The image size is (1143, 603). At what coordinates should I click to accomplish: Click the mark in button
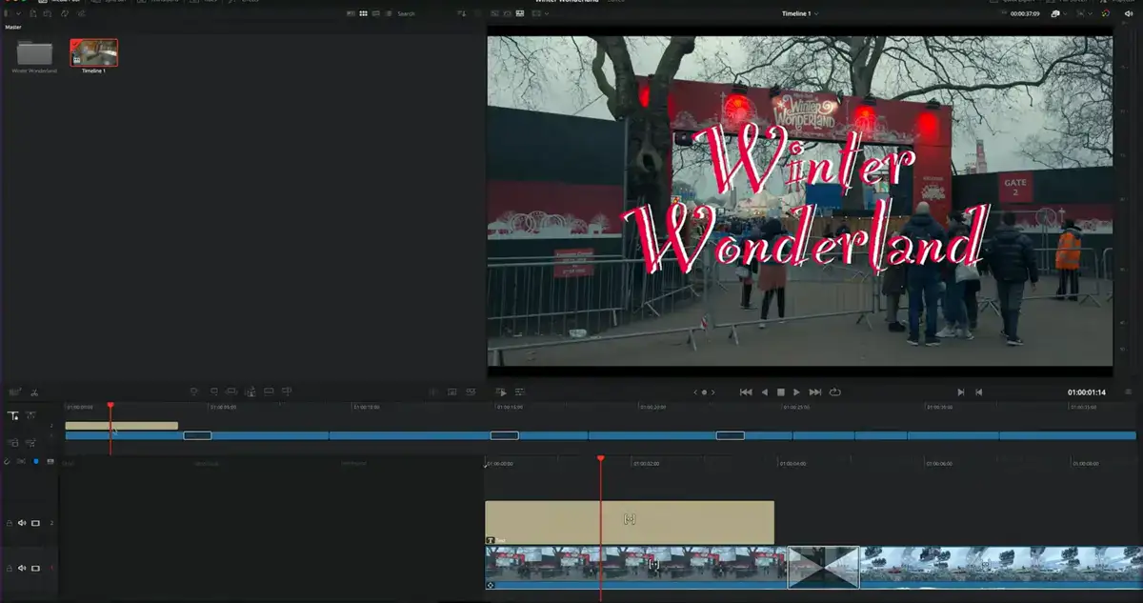point(961,392)
